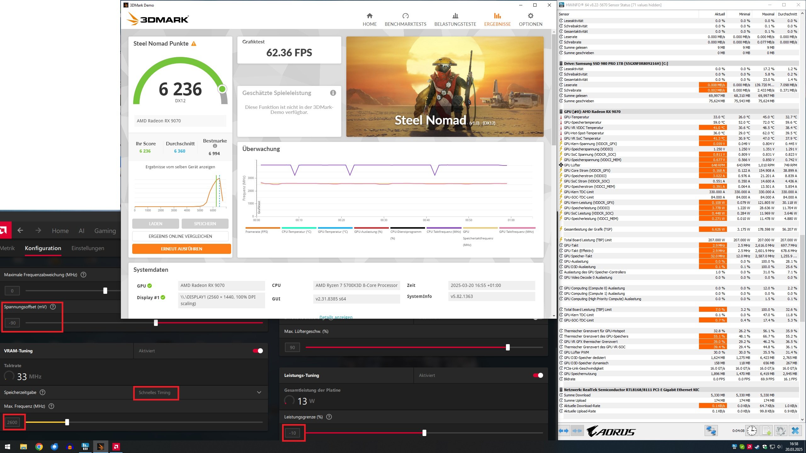
Task: Click the Leistungsgrenze value input field
Action: (292, 433)
